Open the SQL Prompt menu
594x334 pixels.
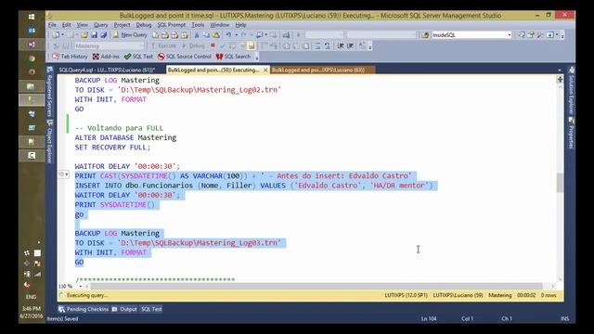(x=172, y=25)
